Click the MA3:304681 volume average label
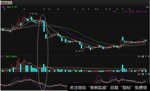 coord(11,57)
